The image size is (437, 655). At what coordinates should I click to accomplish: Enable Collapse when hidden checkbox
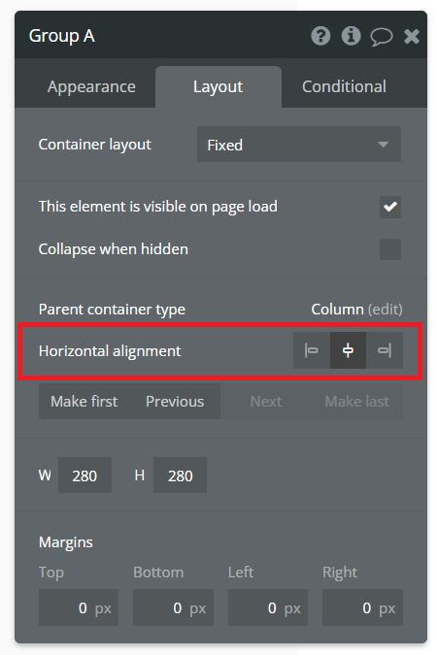[x=390, y=249]
